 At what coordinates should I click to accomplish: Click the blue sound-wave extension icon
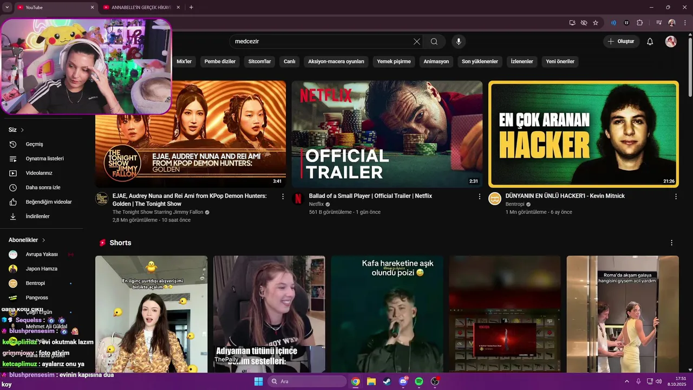(613, 23)
